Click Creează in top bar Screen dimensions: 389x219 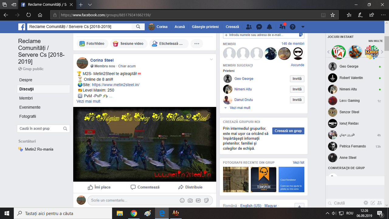[232, 27]
